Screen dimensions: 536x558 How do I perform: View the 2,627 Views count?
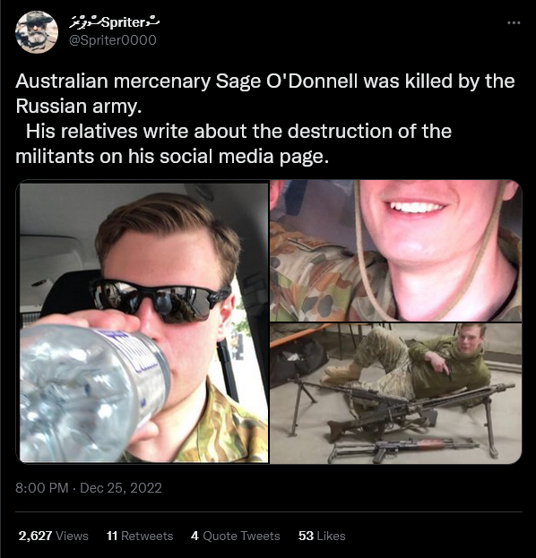point(54,536)
